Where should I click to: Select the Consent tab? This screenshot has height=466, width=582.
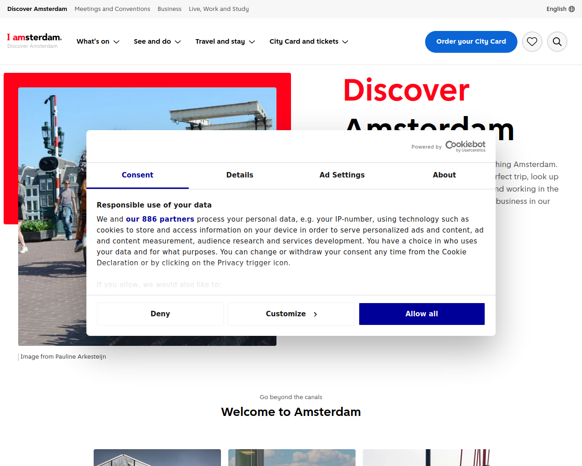[137, 175]
